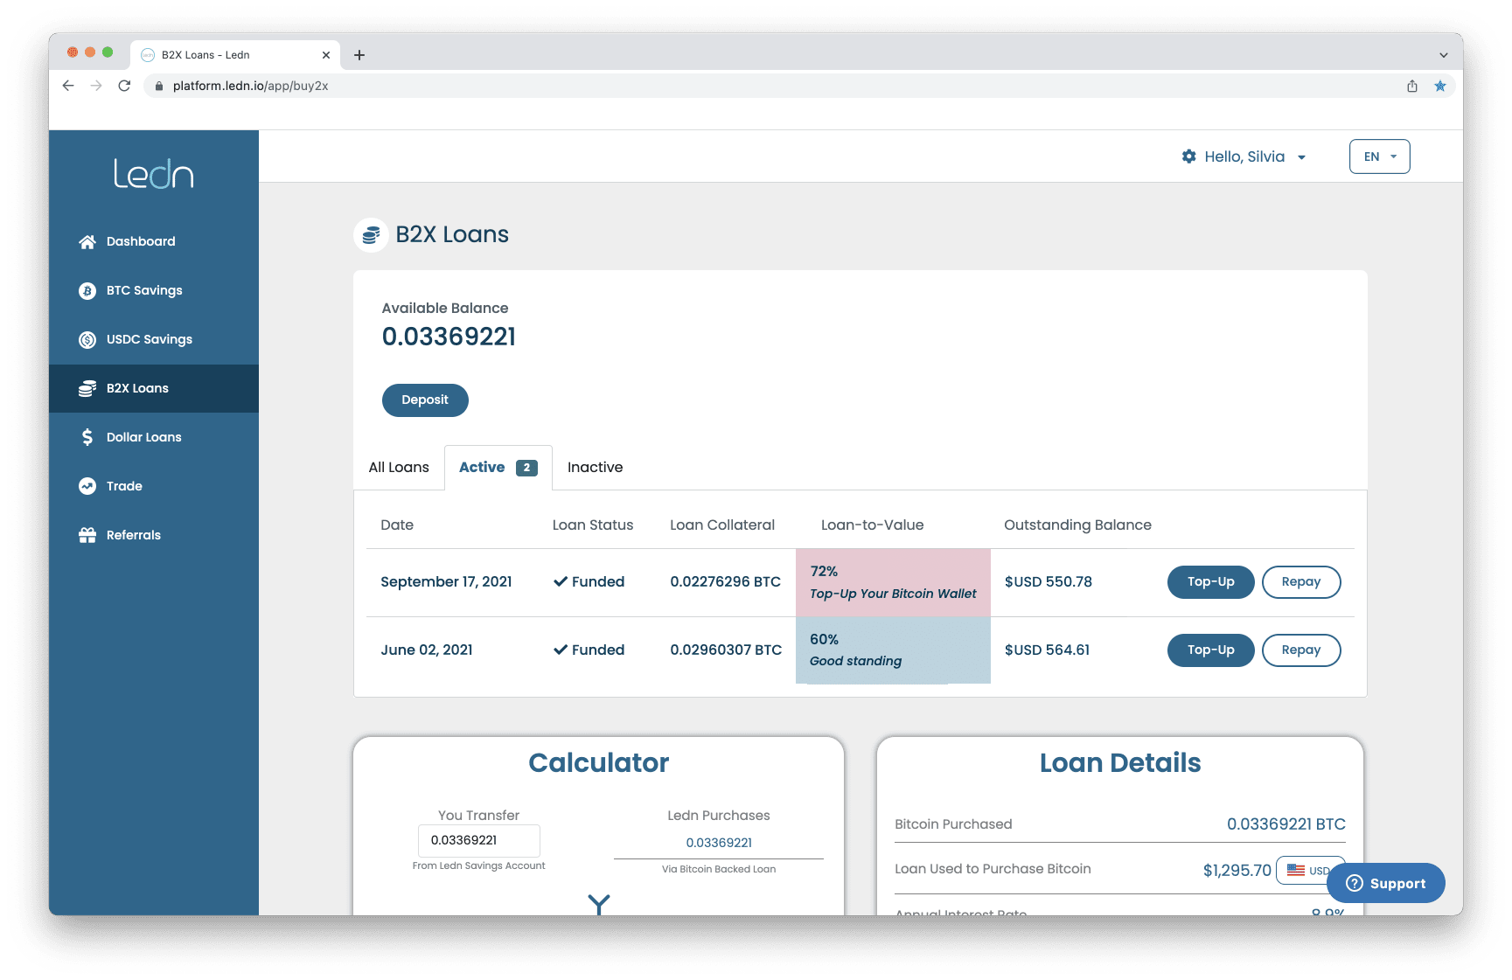Switch to the All Loans tab
The width and height of the screenshot is (1512, 980).
click(399, 468)
